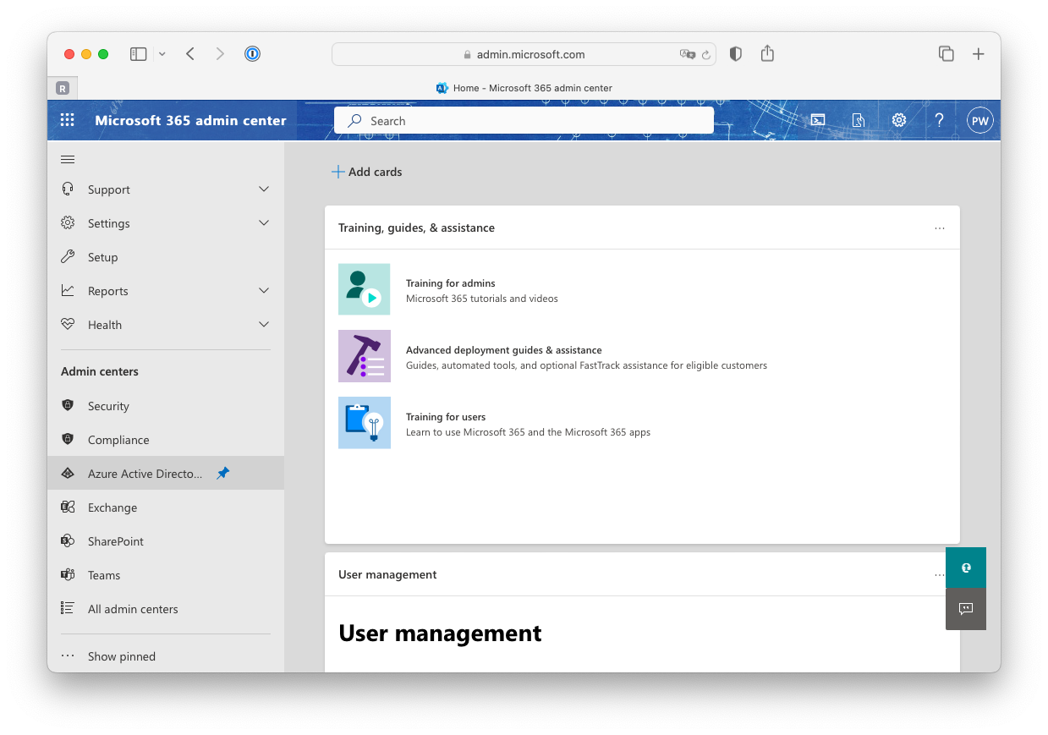1048x735 pixels.
Task: Open the Teams admin center
Action: coord(166,575)
